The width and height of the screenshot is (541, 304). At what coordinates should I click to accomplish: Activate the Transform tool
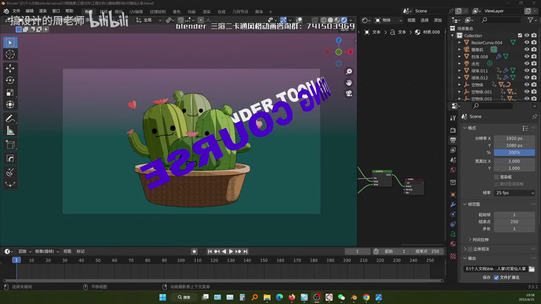click(x=10, y=104)
